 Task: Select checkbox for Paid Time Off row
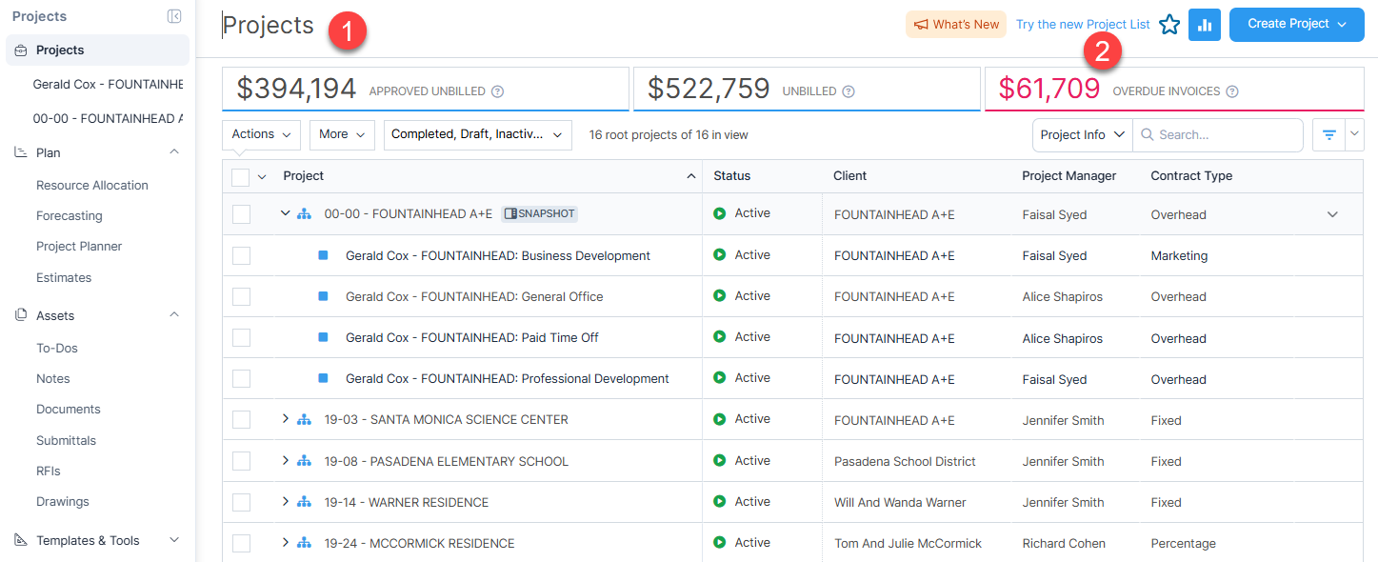point(241,338)
